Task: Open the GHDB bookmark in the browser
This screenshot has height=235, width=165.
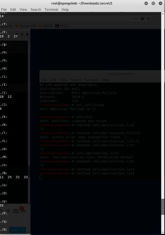Action: 46,26
